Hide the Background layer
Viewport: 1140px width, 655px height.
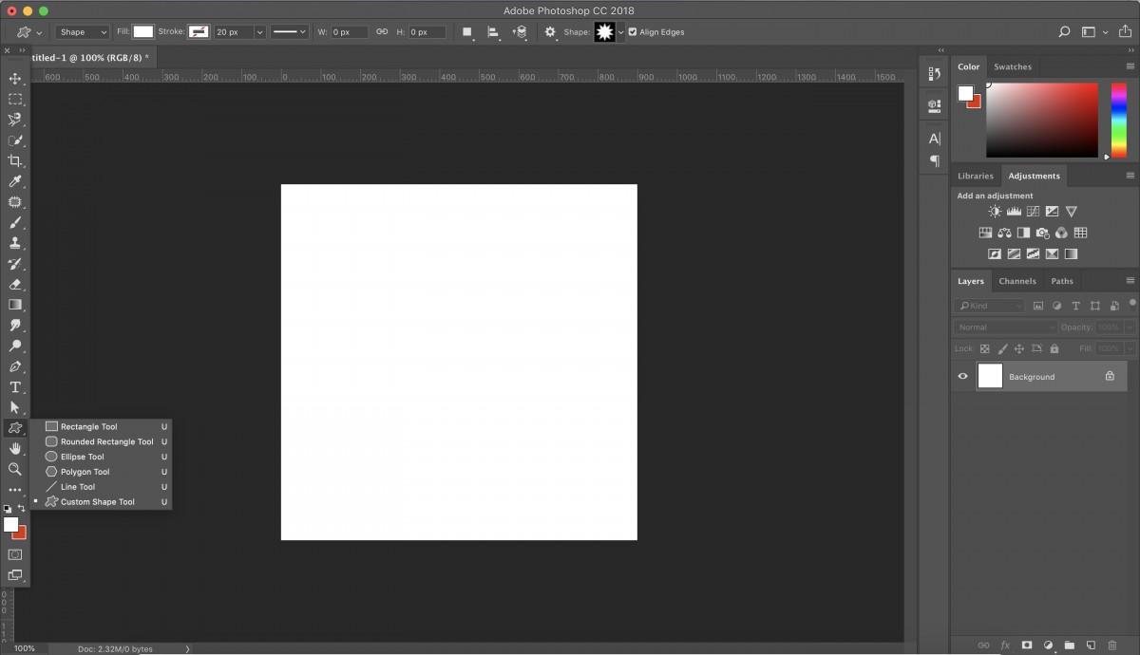coord(962,376)
